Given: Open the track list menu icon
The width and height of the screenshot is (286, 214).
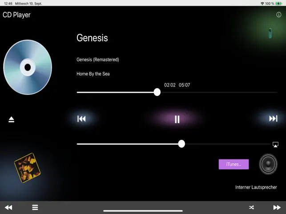Looking at the screenshot, I should (35, 207).
